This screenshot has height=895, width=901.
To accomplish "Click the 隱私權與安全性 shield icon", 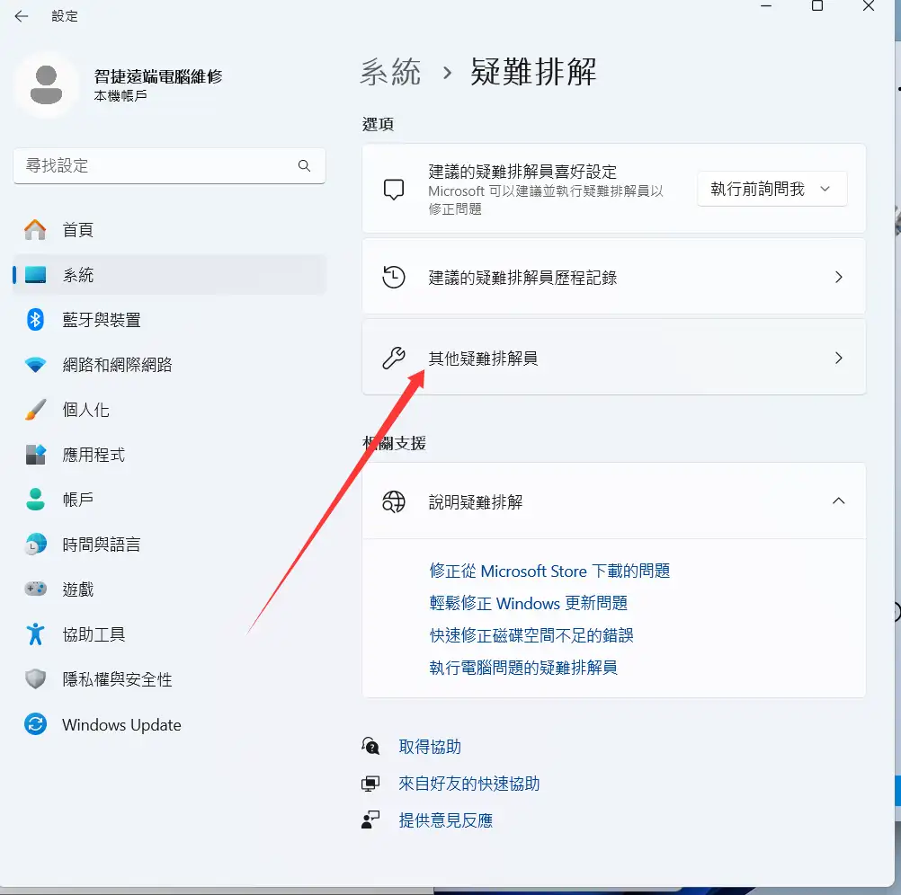I will pyautogui.click(x=35, y=679).
